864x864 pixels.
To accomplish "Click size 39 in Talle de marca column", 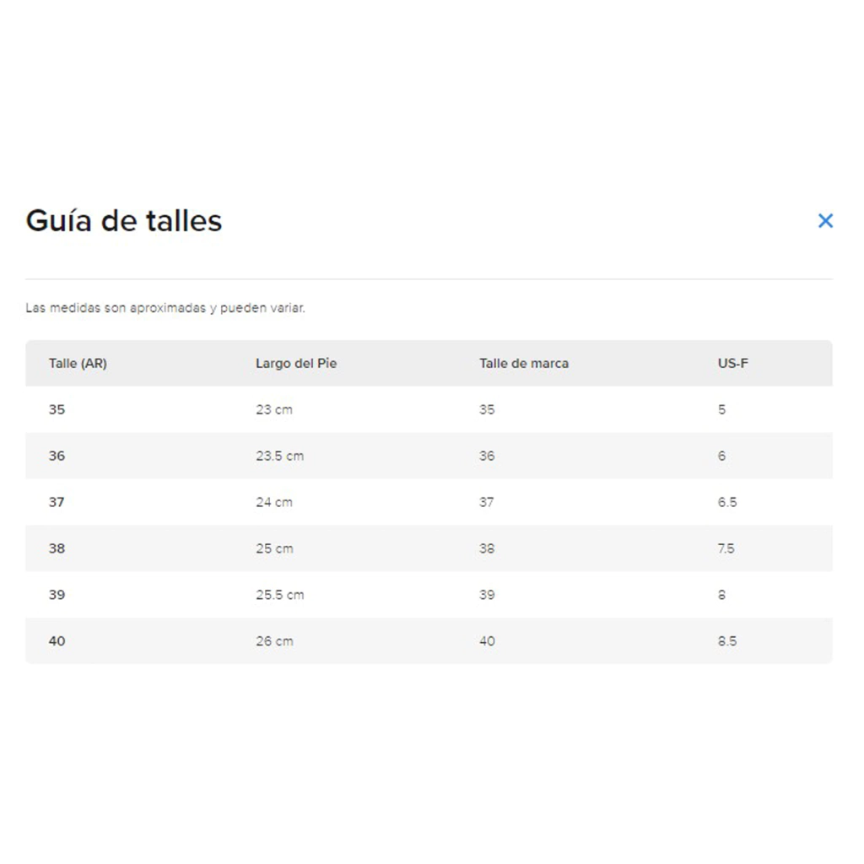I will (487, 596).
